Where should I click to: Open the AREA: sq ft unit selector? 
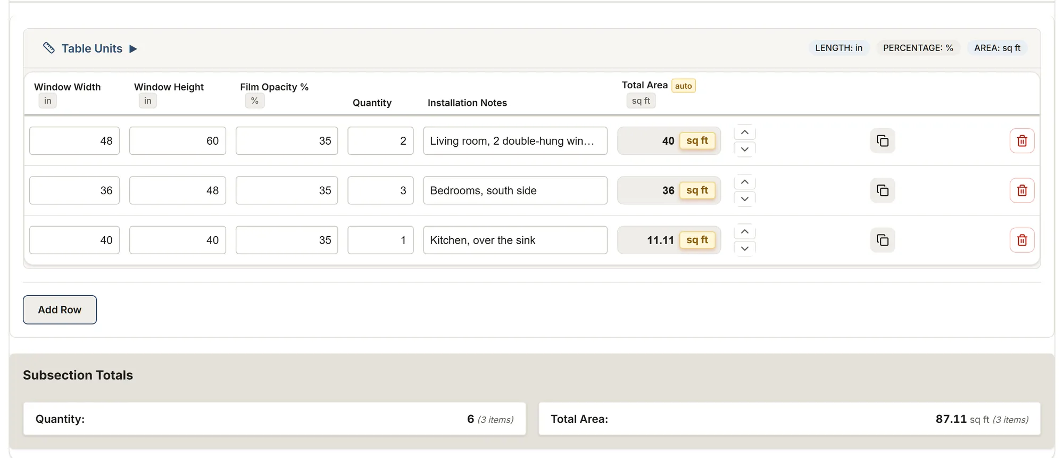click(997, 48)
